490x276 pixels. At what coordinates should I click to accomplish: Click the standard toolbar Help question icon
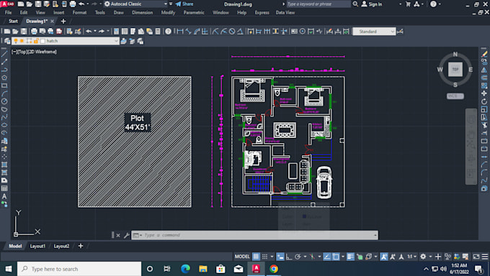click(168, 31)
